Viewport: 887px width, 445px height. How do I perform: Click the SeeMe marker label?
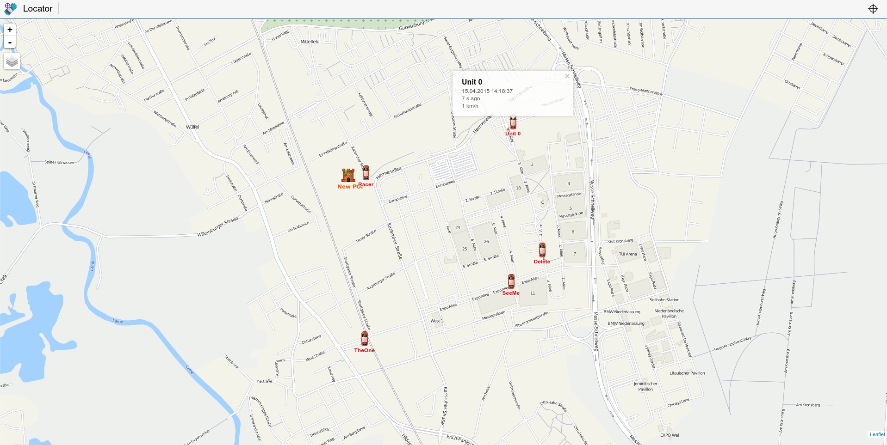click(x=511, y=293)
